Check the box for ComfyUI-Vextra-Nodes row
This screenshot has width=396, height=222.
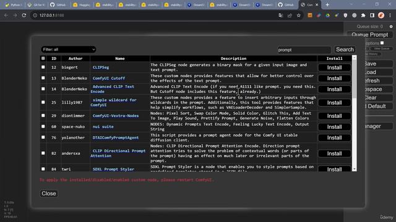click(x=43, y=115)
